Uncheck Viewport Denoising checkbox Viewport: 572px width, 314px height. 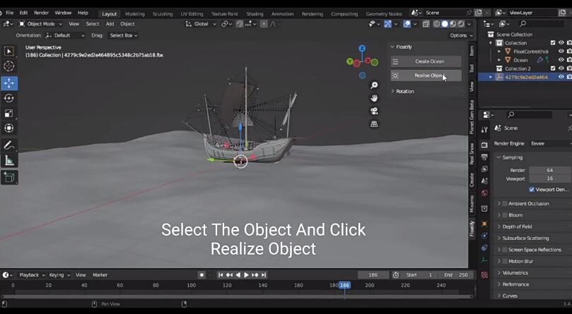click(532, 189)
